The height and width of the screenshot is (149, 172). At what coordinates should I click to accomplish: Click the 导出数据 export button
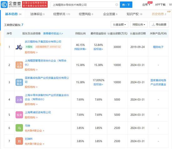click(x=159, y=24)
